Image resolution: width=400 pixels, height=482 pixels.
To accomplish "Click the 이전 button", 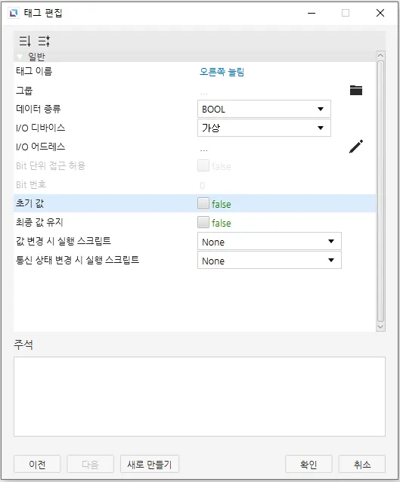I will tap(37, 464).
